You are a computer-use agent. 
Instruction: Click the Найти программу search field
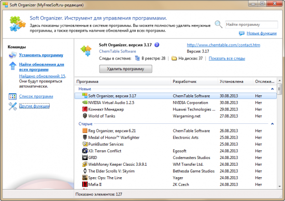[251, 25]
